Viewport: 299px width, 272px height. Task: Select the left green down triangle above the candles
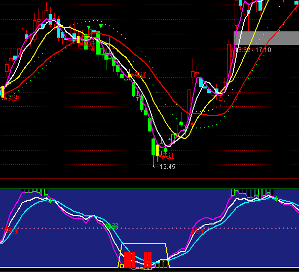tap(88, 27)
